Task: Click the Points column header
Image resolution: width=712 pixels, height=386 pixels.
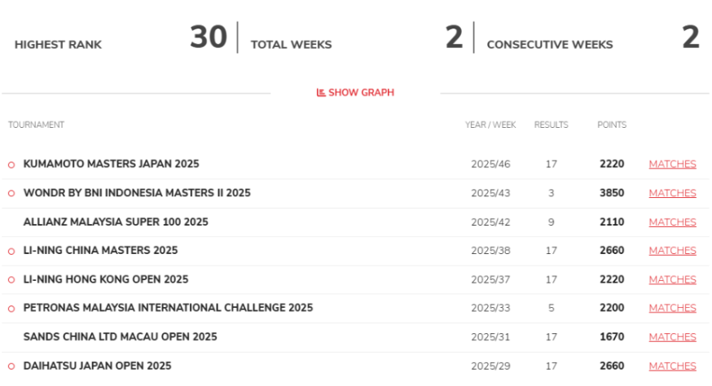Action: click(x=612, y=125)
